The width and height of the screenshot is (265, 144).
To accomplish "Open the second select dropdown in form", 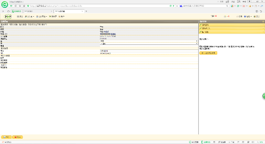I will pos(149,44).
